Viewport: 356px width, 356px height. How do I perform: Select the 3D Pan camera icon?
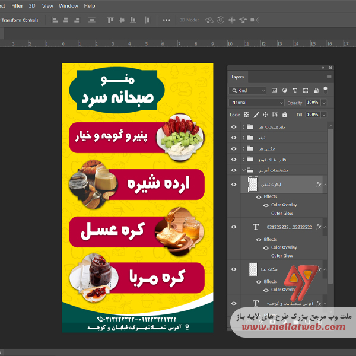(232, 20)
